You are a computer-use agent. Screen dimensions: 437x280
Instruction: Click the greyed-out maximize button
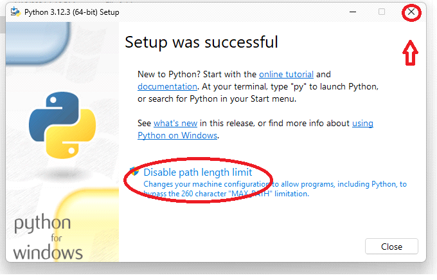pyautogui.click(x=382, y=12)
